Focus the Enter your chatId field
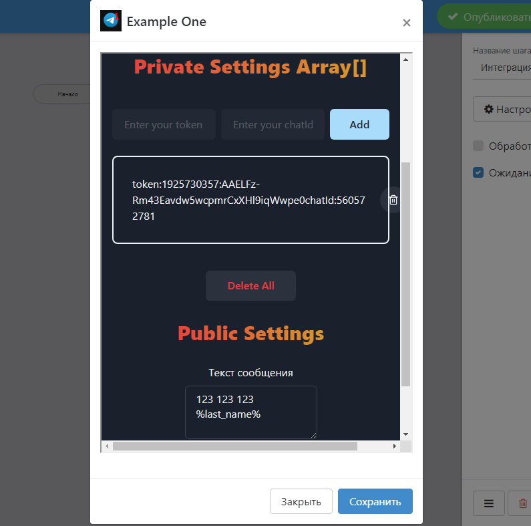This screenshot has width=531, height=526. [273, 124]
